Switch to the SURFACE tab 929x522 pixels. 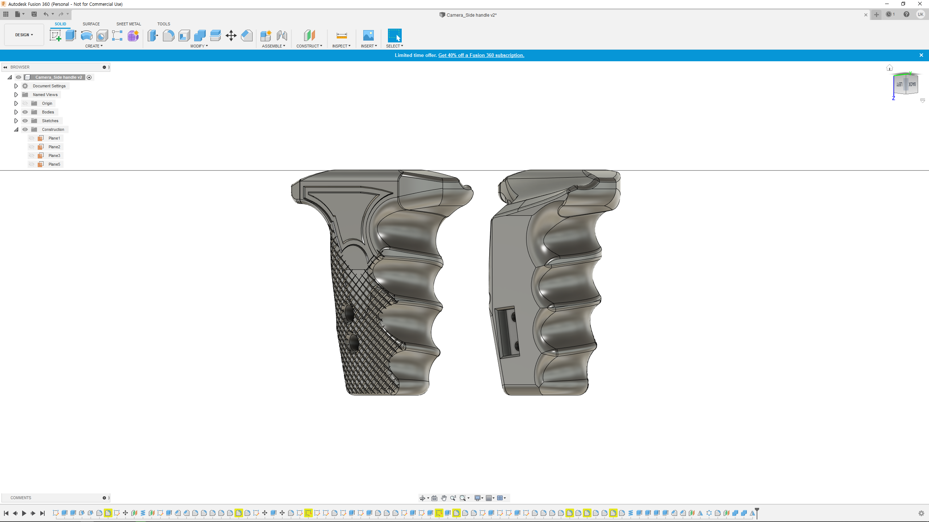point(91,24)
